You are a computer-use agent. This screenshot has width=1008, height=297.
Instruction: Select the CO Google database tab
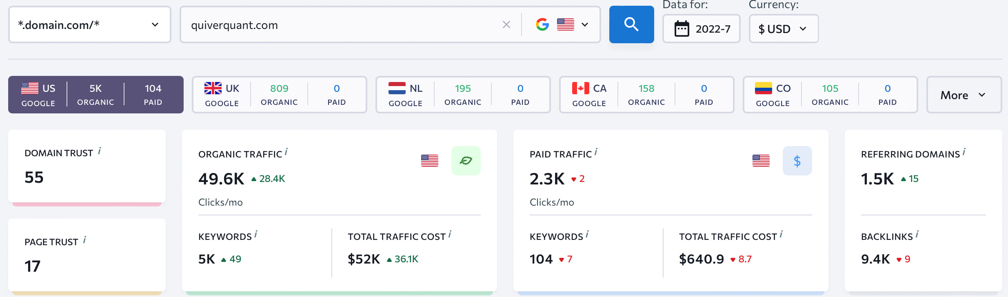830,95
